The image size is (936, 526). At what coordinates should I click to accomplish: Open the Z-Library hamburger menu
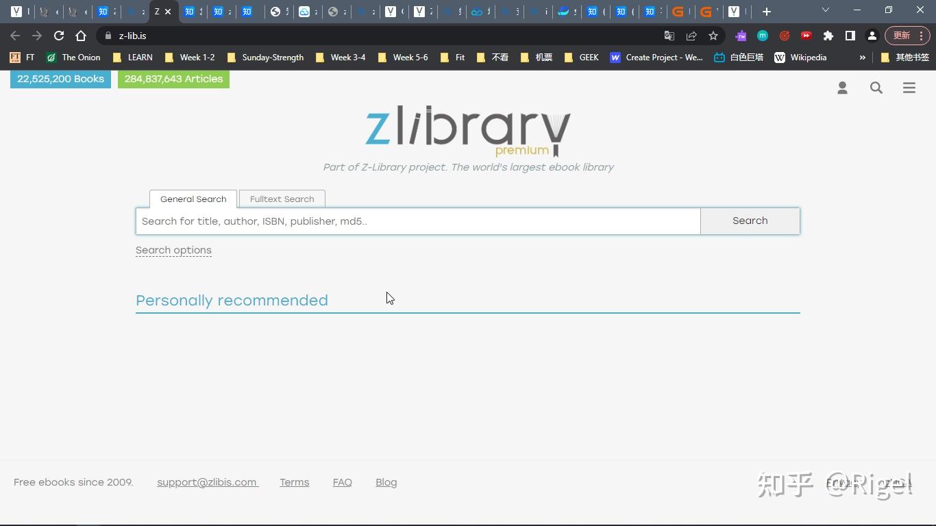tap(909, 88)
